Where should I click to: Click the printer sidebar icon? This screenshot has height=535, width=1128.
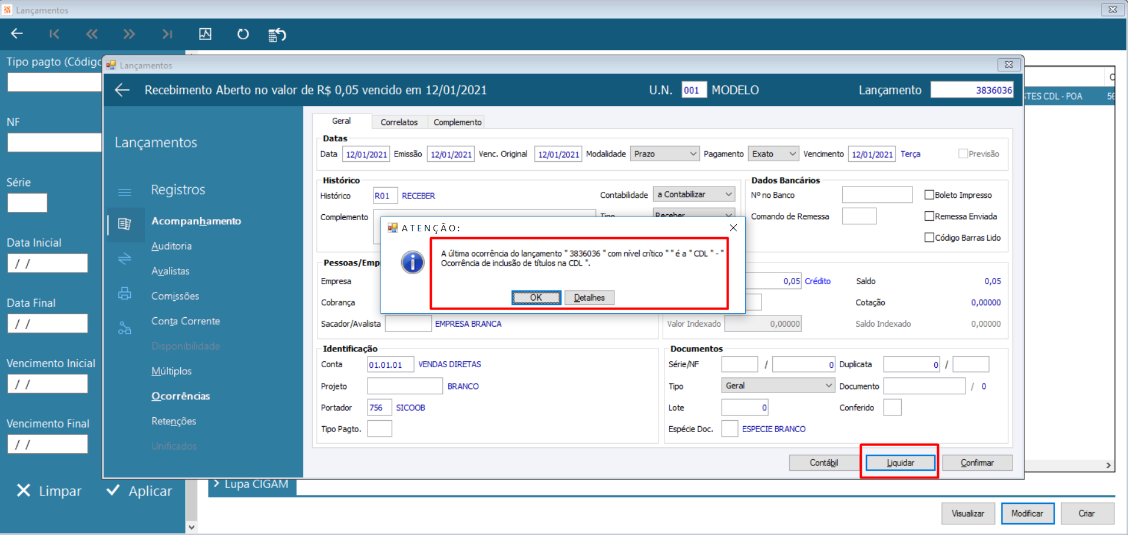tap(125, 293)
